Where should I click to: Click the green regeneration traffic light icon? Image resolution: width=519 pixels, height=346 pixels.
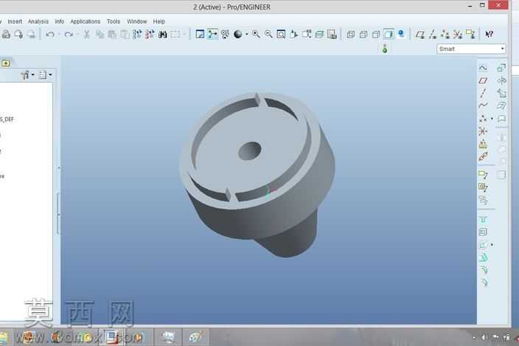click(x=385, y=49)
